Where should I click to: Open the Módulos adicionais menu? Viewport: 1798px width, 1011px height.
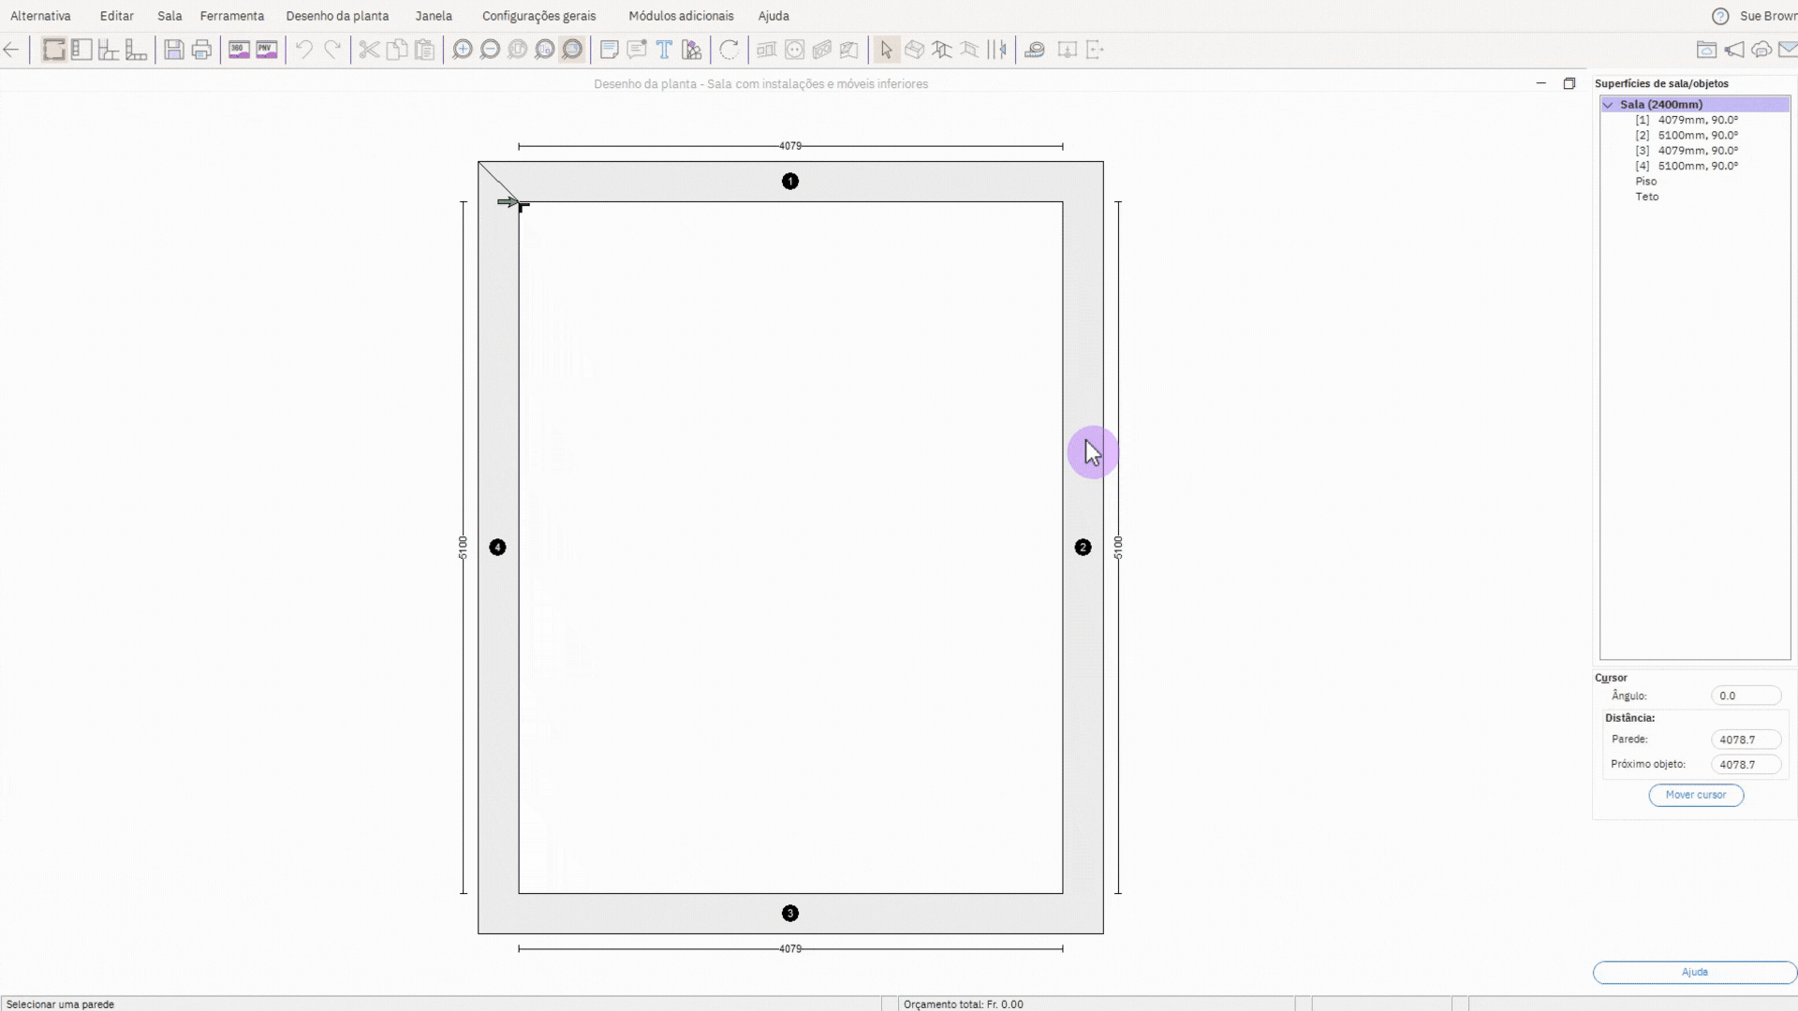(681, 16)
